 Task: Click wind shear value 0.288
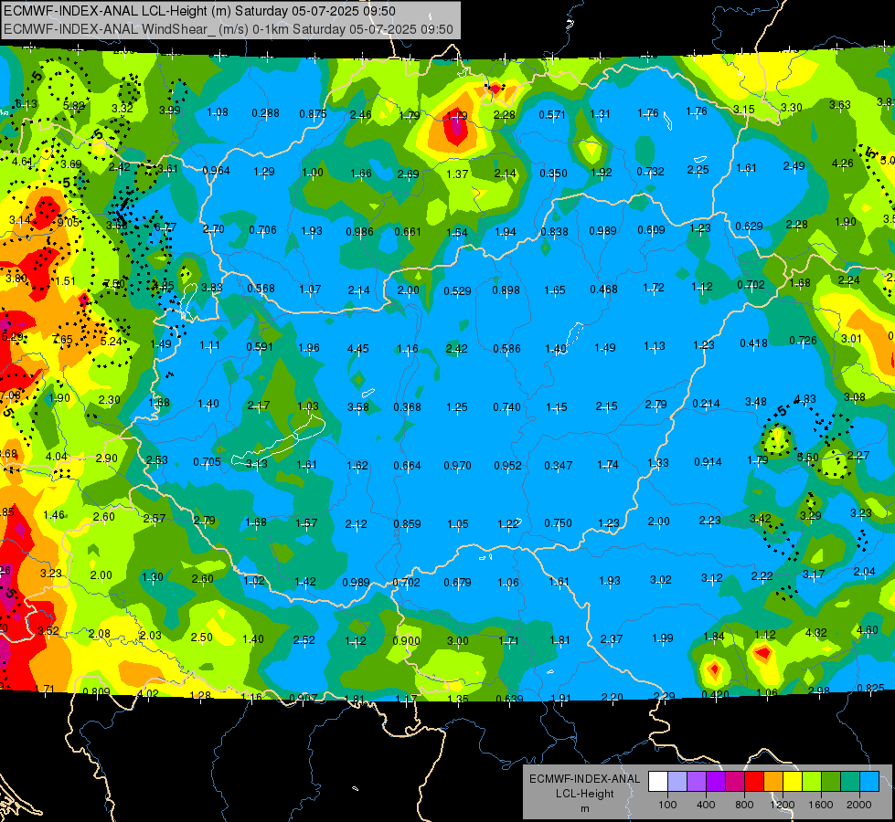point(265,113)
